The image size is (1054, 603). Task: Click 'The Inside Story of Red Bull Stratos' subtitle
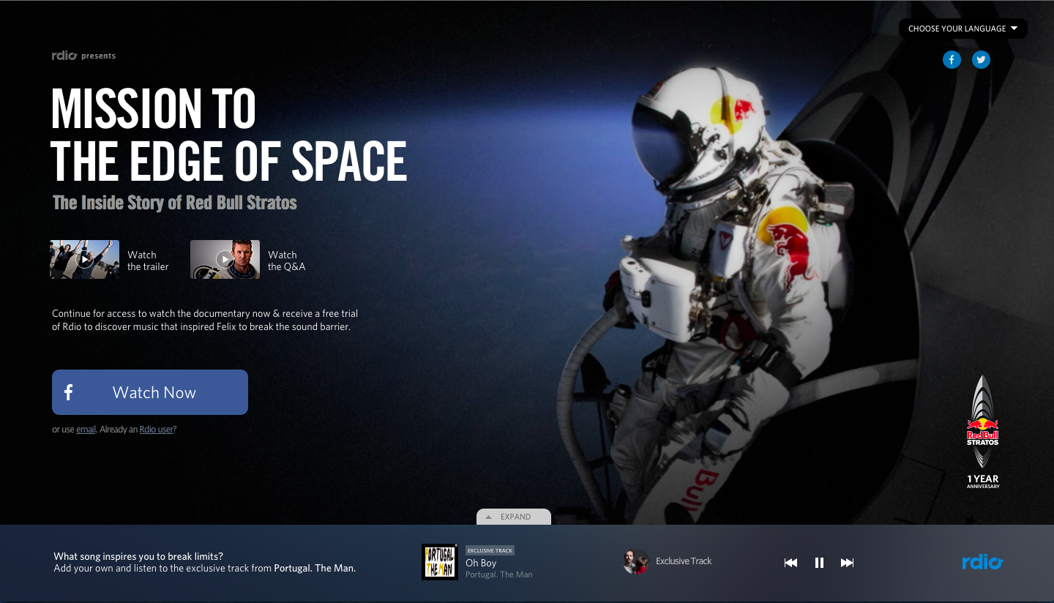click(x=175, y=203)
